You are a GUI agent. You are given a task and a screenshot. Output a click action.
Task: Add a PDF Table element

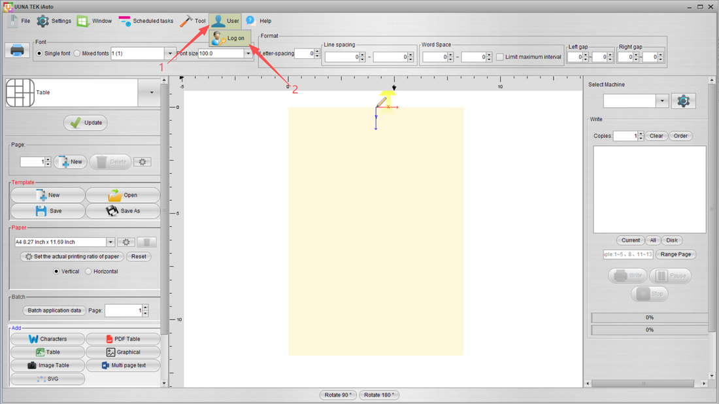[x=123, y=339]
